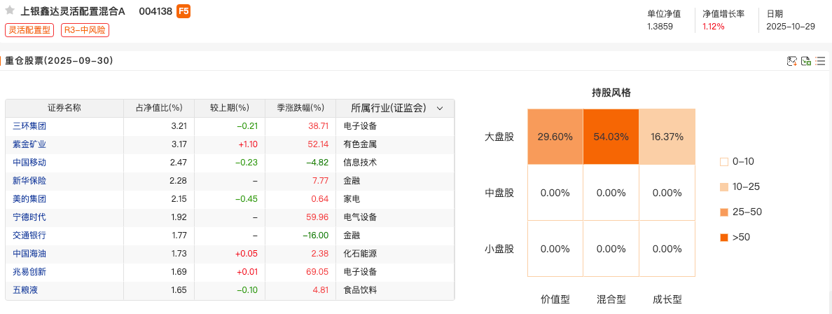Click the 10-25 legend color swatch

tap(724, 187)
